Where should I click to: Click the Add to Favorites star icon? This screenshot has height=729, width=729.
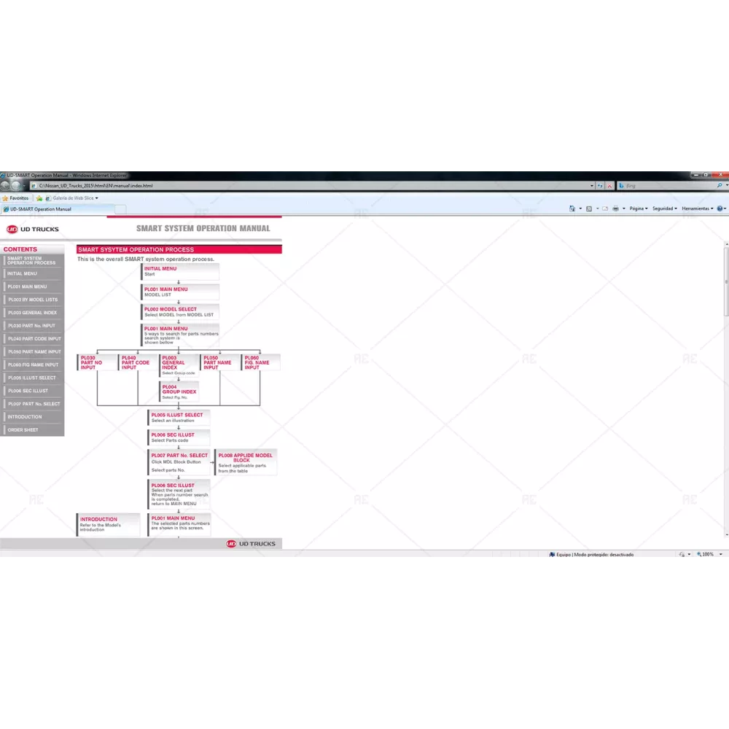click(x=39, y=198)
